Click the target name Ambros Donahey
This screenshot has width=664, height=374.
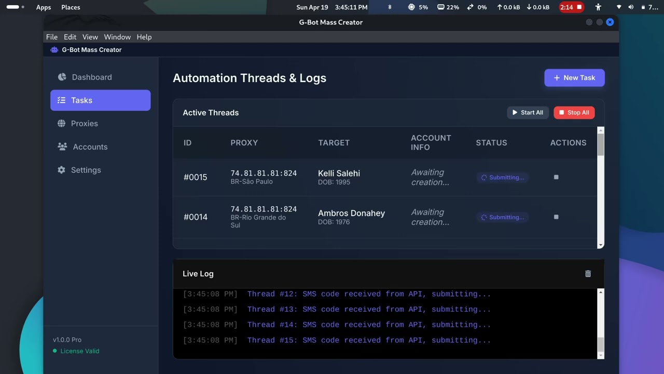point(351,213)
